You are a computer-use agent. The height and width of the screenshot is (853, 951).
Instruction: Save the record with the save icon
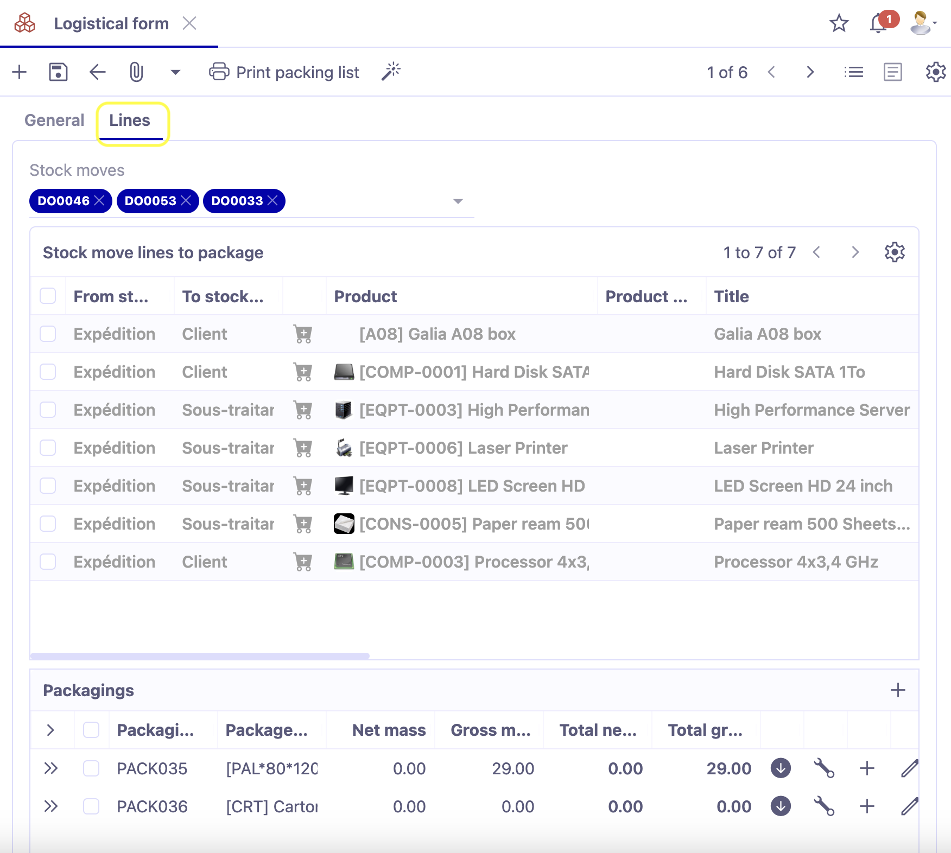[x=58, y=72]
